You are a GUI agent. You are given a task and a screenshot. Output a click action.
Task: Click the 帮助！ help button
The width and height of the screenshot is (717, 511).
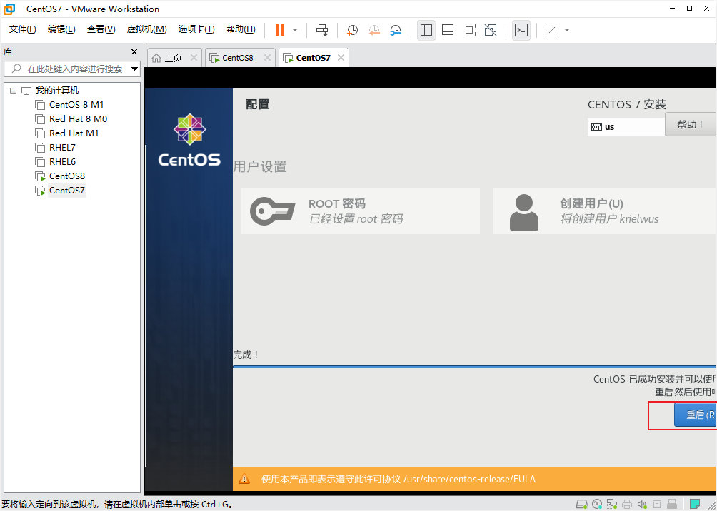691,124
